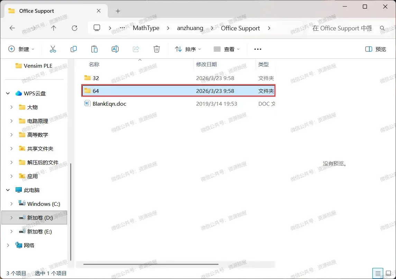Screen dimensions: 396x279
Task: Sort by the 名称 column header
Action: pos(94,65)
